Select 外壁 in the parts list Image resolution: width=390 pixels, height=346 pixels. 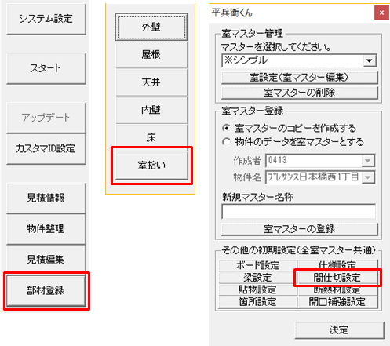click(x=151, y=27)
